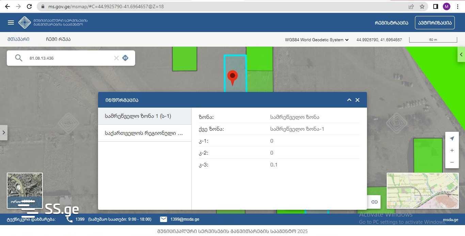This screenshot has height=236, width=465.
Task: Click the XY coordinate search icon
Action: click(125, 58)
